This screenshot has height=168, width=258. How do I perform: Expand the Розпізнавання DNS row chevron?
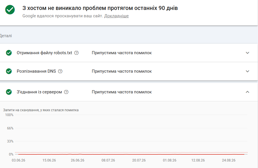click(247, 71)
